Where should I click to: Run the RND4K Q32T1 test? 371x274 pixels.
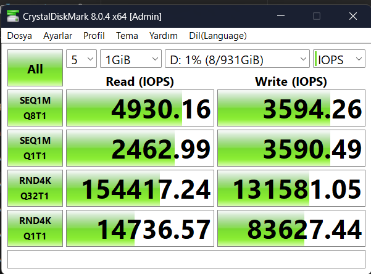click(35, 188)
